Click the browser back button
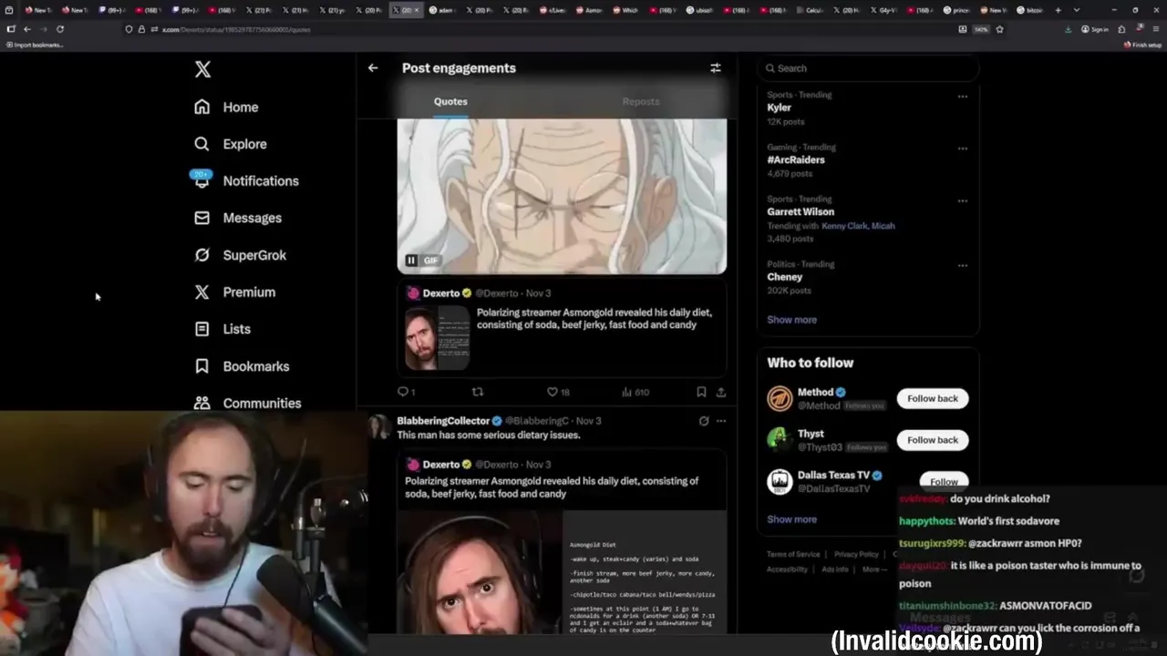 (27, 29)
